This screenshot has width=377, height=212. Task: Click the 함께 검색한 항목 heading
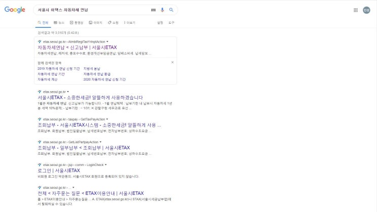click(x=49, y=63)
